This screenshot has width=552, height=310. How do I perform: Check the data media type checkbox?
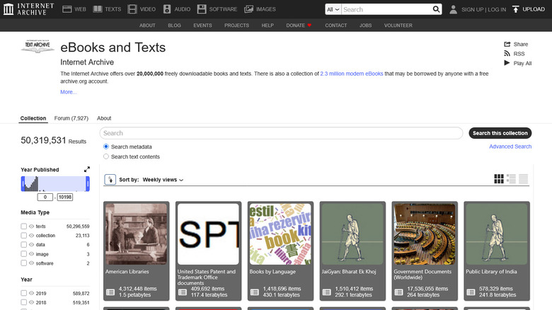(23, 244)
